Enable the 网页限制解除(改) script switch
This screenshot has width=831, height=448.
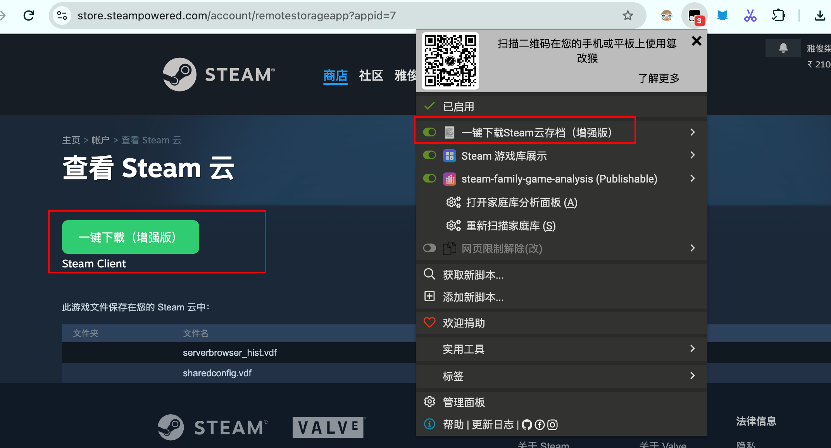[x=429, y=248]
